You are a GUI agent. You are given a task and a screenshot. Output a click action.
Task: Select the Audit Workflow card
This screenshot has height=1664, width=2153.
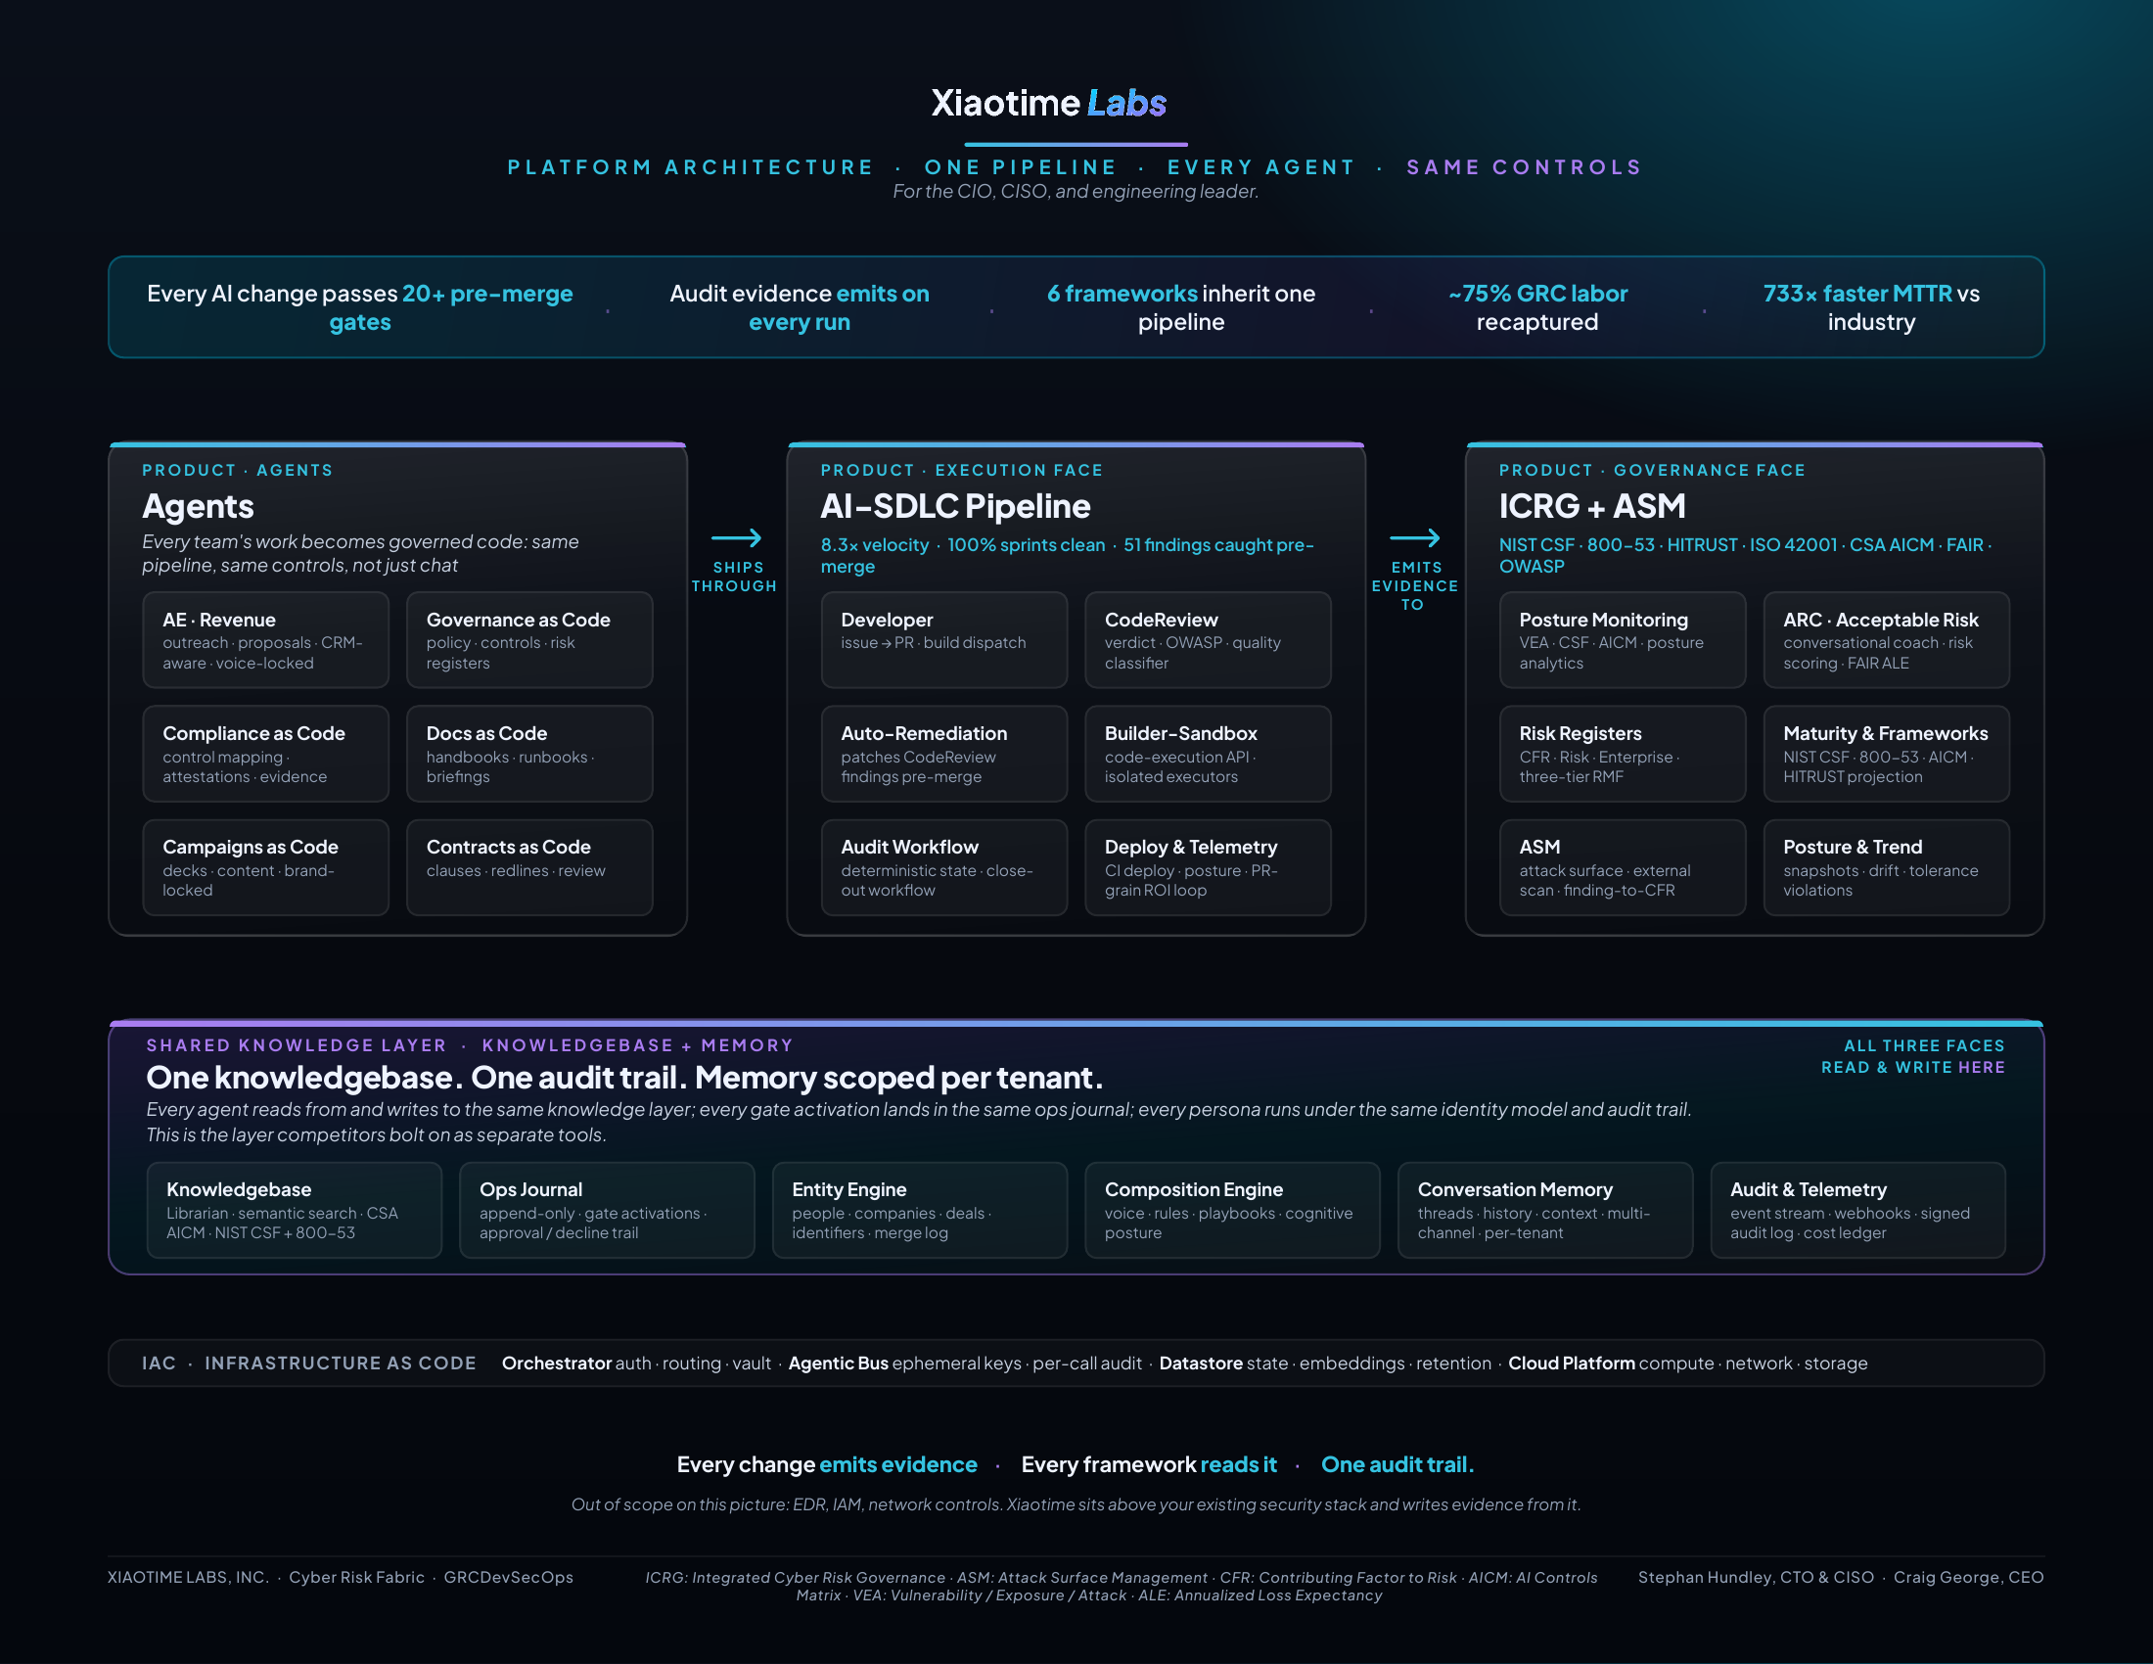tap(943, 867)
